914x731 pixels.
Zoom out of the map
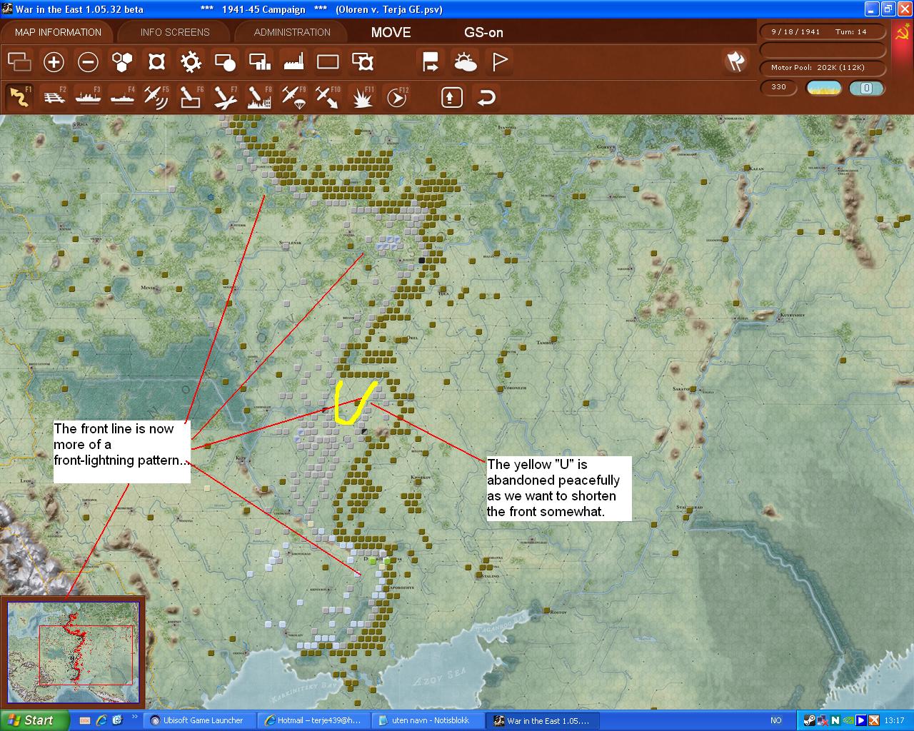88,62
